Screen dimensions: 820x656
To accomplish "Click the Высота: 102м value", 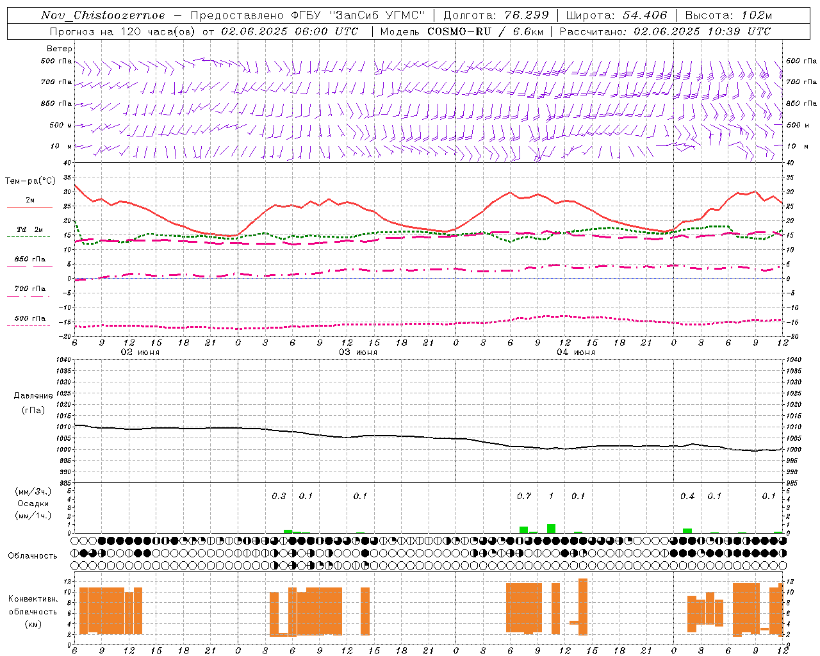I will point(728,15).
